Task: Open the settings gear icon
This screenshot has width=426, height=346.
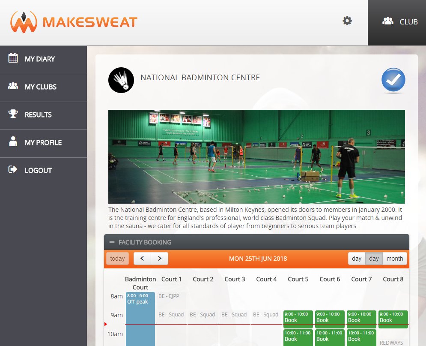Action: point(347,21)
